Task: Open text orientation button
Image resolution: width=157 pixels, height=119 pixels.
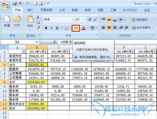Action: coord(122,20)
